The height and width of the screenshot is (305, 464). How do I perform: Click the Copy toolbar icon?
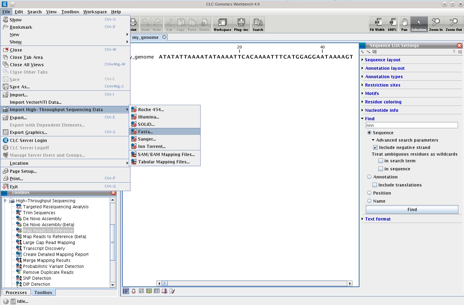point(181,24)
